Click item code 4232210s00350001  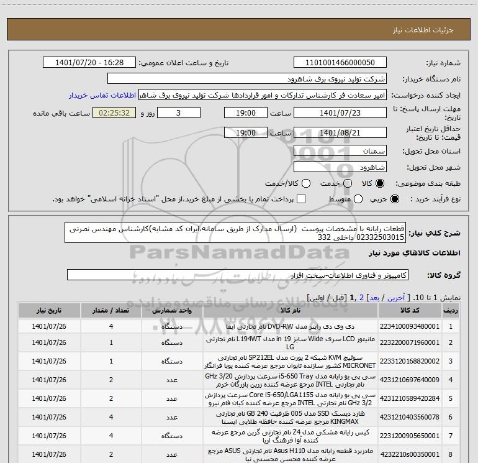click(x=410, y=454)
